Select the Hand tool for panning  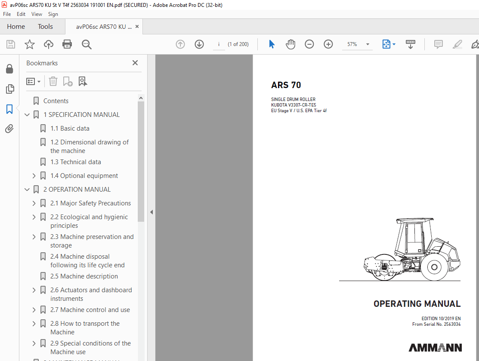click(x=290, y=44)
